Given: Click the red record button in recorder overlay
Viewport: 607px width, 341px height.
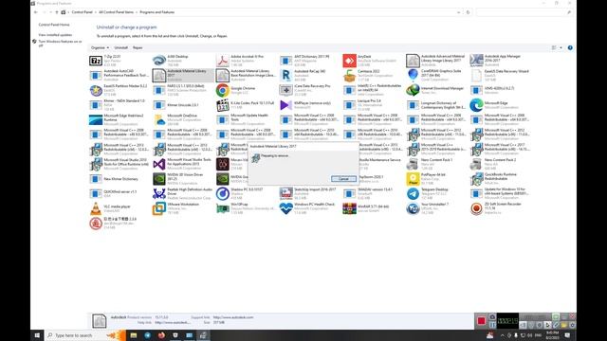Looking at the screenshot, I should [481, 321].
